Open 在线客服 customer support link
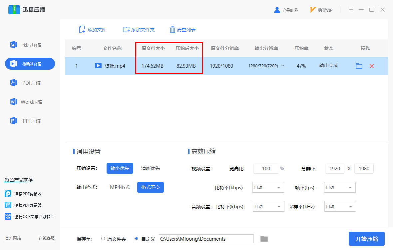 pyautogui.click(x=46, y=239)
